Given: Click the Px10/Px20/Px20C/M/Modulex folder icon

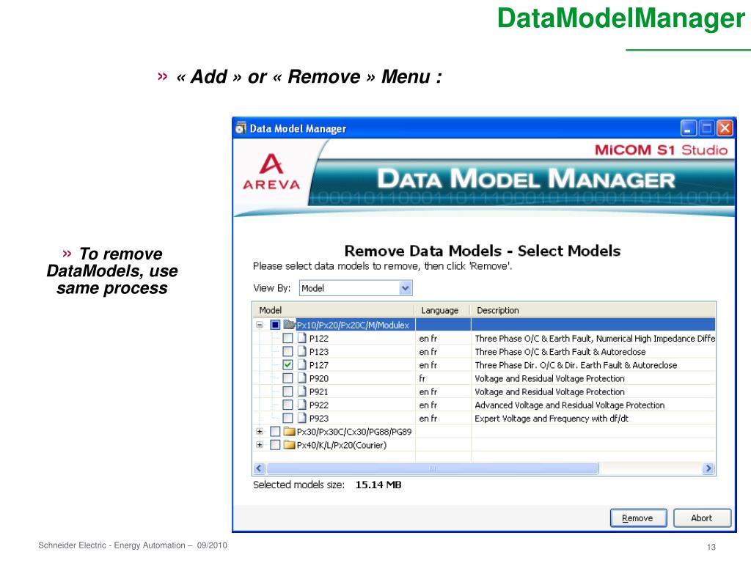Looking at the screenshot, I should pyautogui.click(x=289, y=325).
